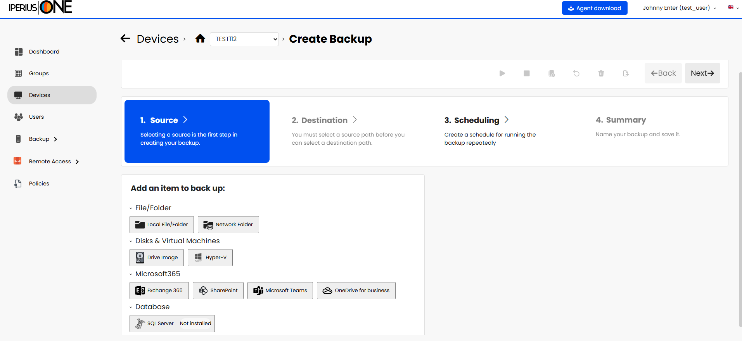Click the Agent download button
The height and width of the screenshot is (341, 742).
(x=594, y=8)
